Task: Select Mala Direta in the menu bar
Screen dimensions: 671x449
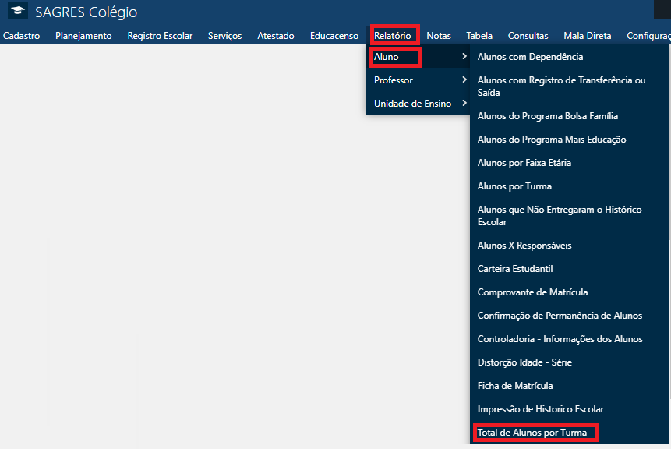Action: pos(587,36)
